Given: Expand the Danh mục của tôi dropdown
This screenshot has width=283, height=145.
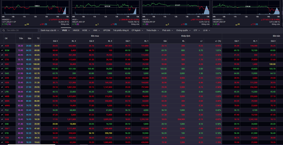Looking at the screenshot, I should click(50, 30).
